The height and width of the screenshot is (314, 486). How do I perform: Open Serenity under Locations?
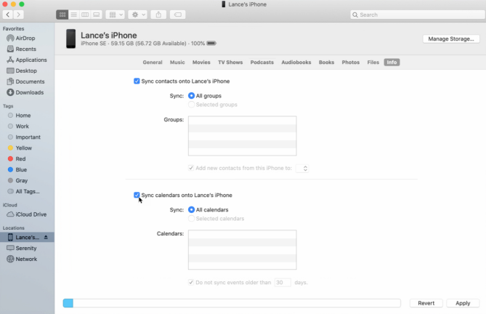22,248
